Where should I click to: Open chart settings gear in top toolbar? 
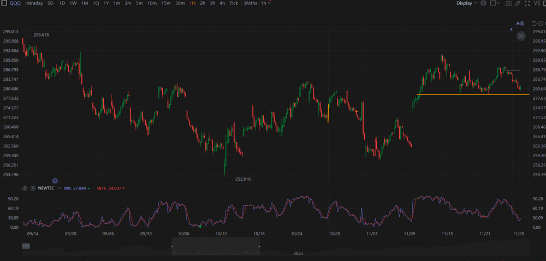(x=483, y=3)
